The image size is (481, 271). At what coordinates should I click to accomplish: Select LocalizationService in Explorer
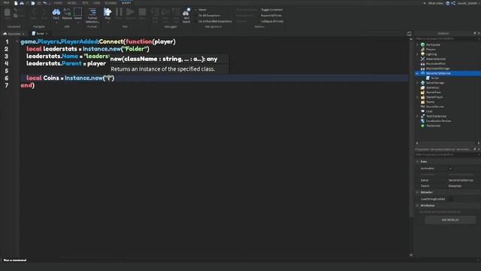point(438,120)
